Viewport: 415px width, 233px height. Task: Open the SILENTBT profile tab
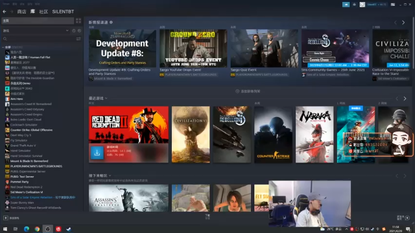click(x=63, y=12)
